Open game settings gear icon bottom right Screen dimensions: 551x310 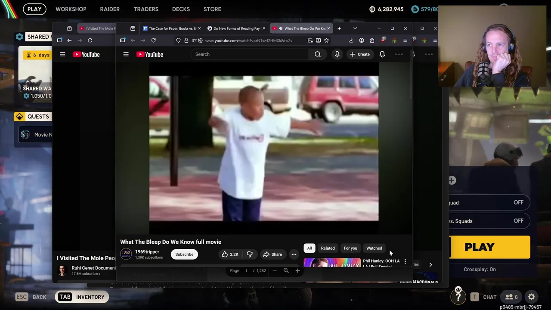pos(532,297)
